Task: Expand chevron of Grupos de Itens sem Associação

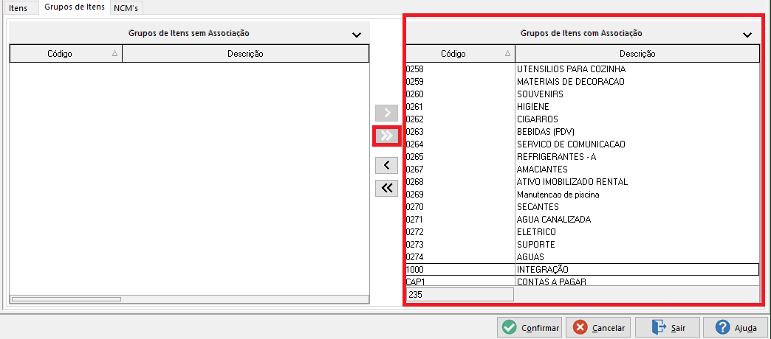Action: tap(357, 35)
